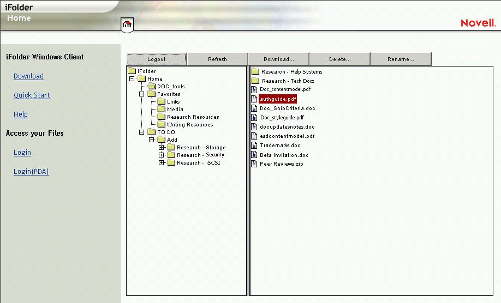The image size is (501, 303).
Task: Click the Peer Reviews.zip file icon
Action: point(254,164)
